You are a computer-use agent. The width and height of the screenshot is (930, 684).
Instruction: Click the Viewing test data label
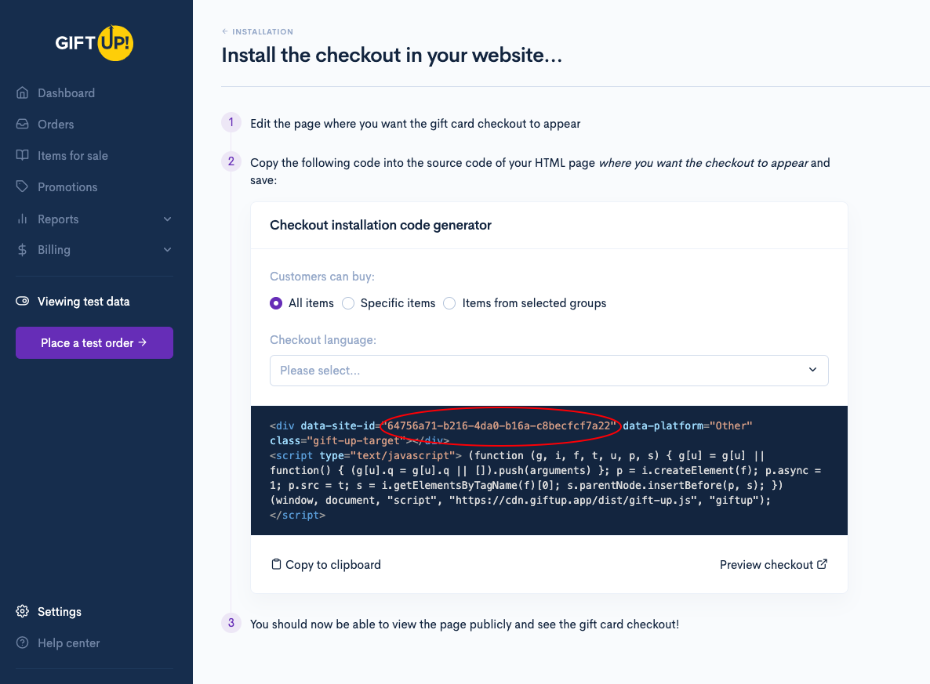point(84,301)
